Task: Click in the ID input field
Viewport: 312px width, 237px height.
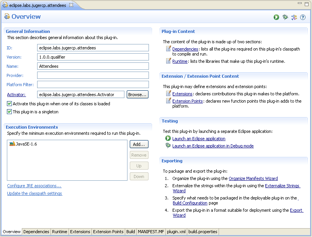Action: [93, 48]
